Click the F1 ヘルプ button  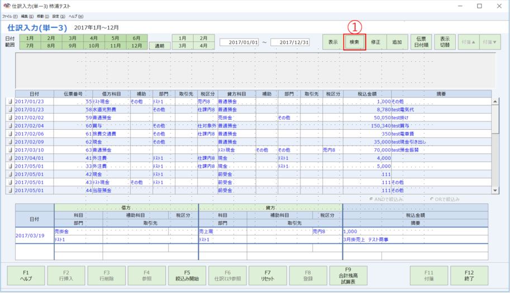click(26, 276)
